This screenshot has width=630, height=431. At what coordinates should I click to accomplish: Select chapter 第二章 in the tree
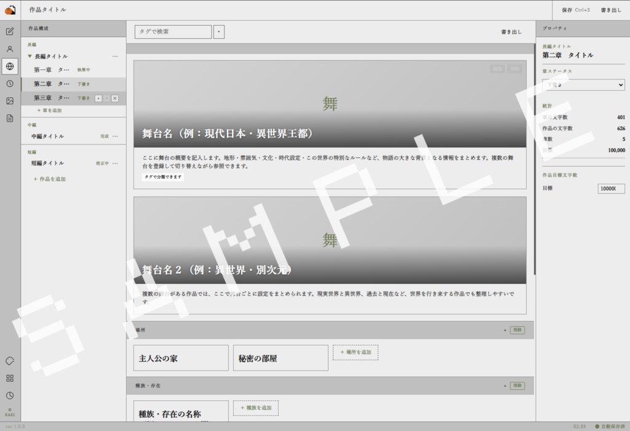click(74, 84)
